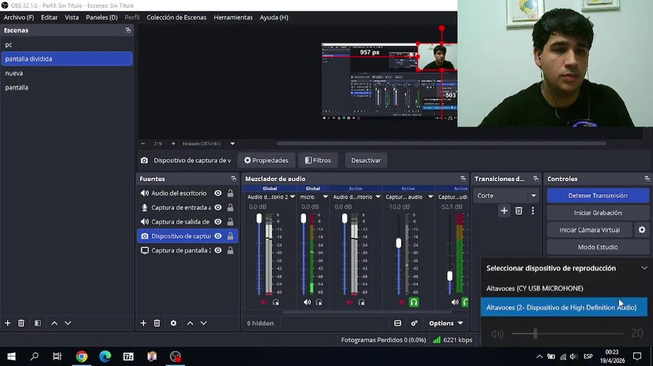Lock the Audio del escritorio source
The image size is (653, 366).
point(230,193)
